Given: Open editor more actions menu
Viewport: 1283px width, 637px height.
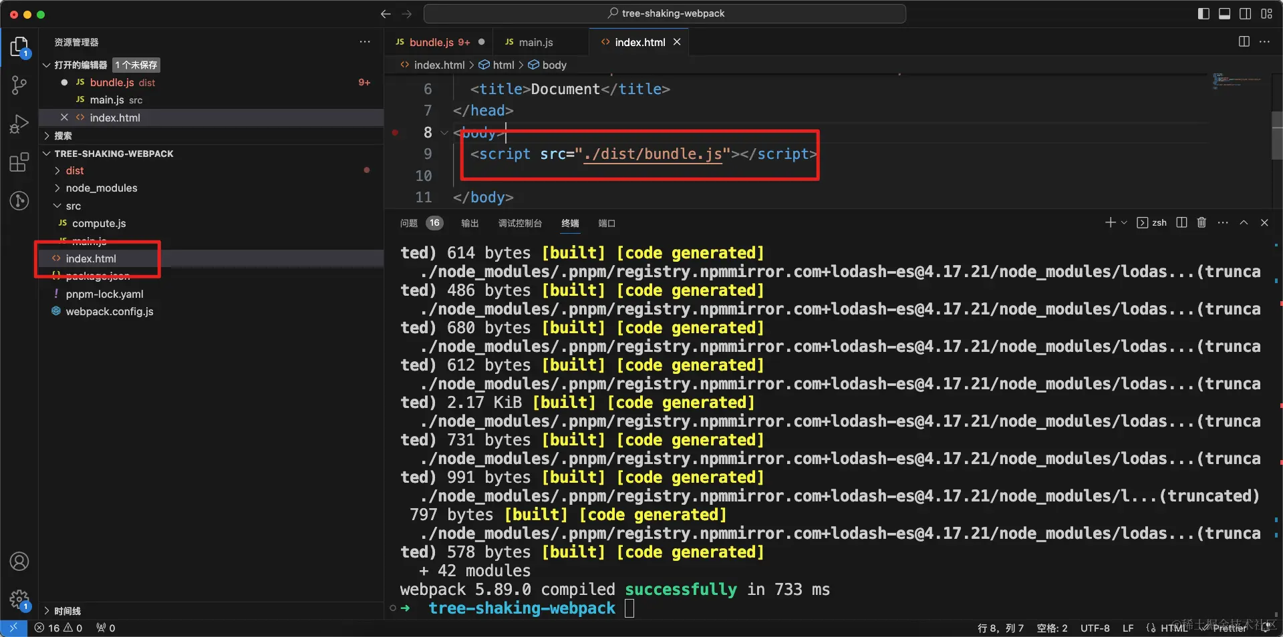Looking at the screenshot, I should tap(1264, 41).
